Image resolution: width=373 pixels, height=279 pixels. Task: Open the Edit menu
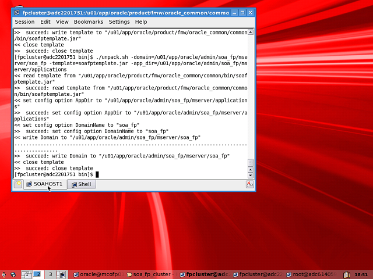pos(45,22)
